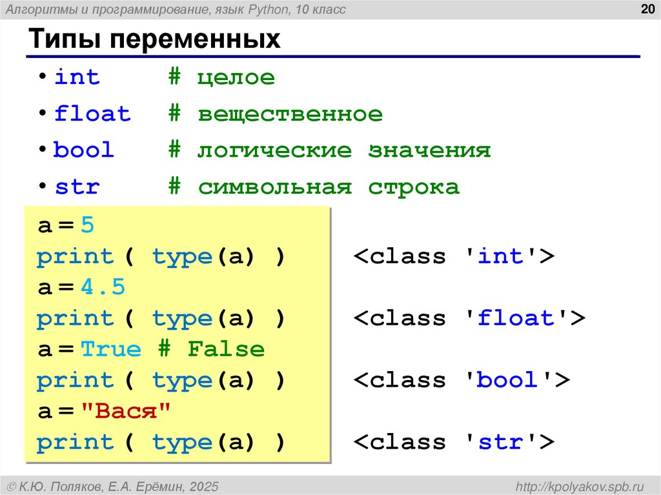The height and width of the screenshot is (495, 661).
Task: Click the slide title "Типы переменных"
Action: pyautogui.click(x=154, y=39)
